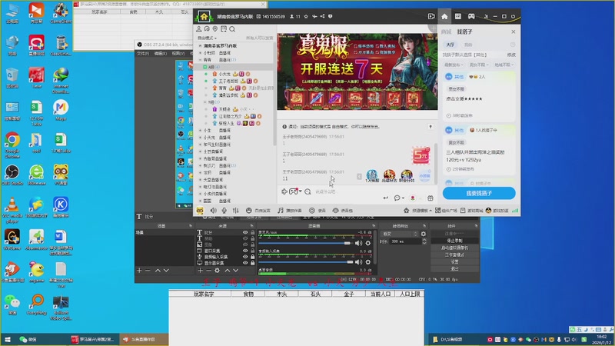Select the home icon in YY header
The height and width of the screenshot is (346, 615).
[x=444, y=16]
